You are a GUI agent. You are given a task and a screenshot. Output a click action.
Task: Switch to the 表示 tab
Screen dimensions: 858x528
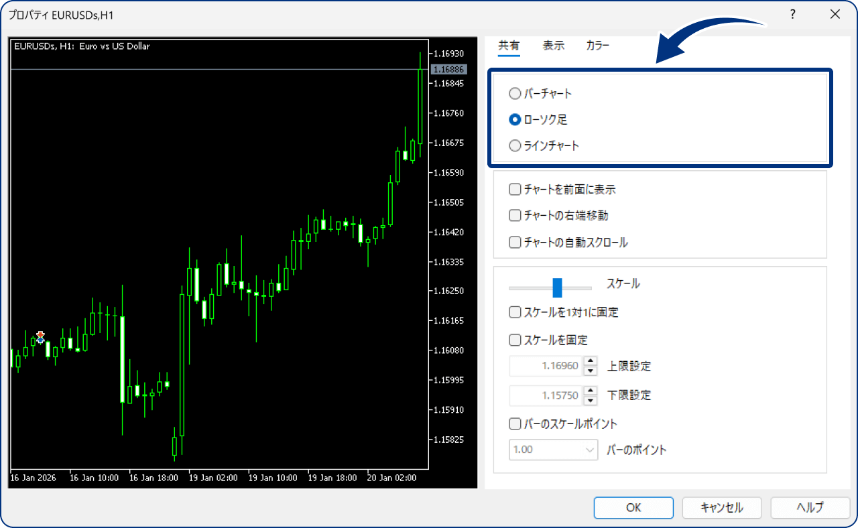554,46
